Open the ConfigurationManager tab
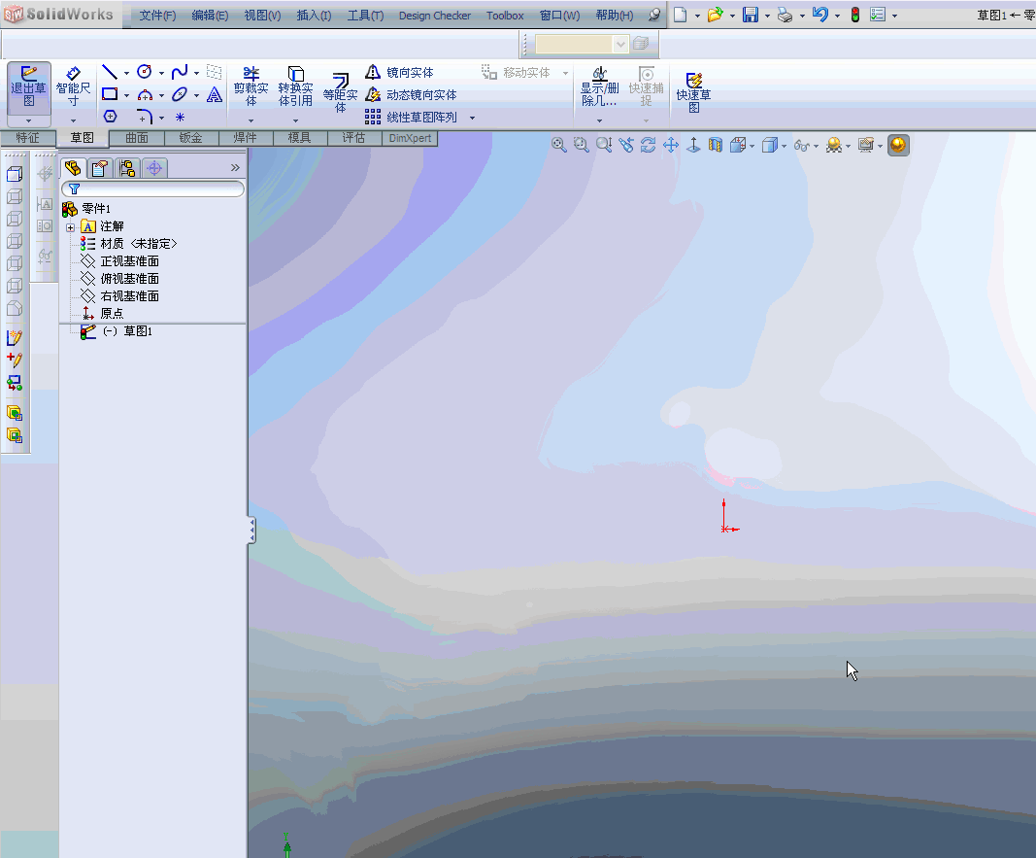 pyautogui.click(x=127, y=168)
